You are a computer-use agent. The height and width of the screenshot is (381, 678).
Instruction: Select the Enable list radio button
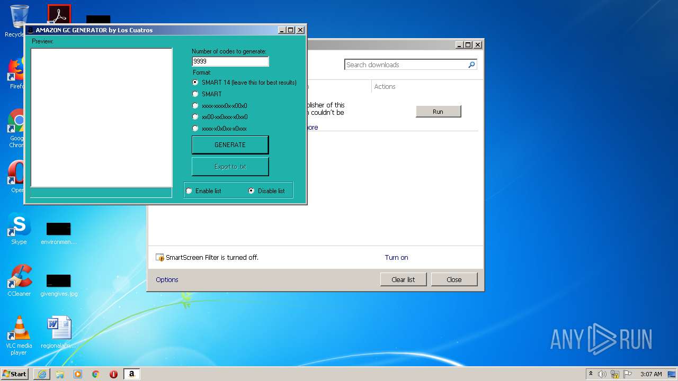point(189,191)
